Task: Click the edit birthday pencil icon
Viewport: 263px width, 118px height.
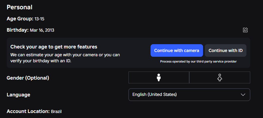Action: [245, 30]
